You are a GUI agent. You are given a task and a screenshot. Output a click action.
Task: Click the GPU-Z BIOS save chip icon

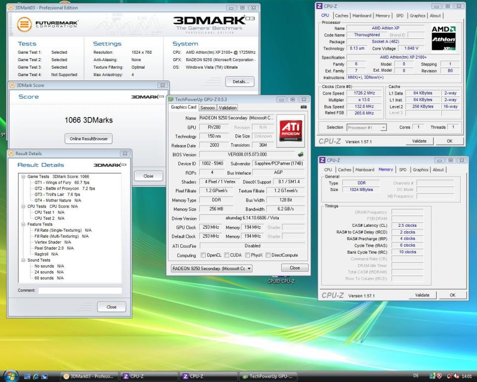pos(301,155)
